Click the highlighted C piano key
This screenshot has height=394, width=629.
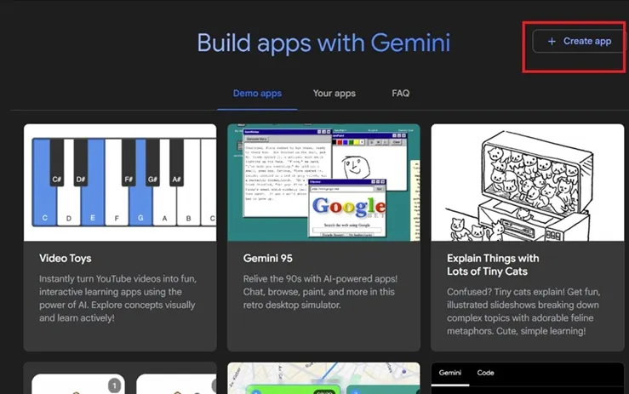44,201
